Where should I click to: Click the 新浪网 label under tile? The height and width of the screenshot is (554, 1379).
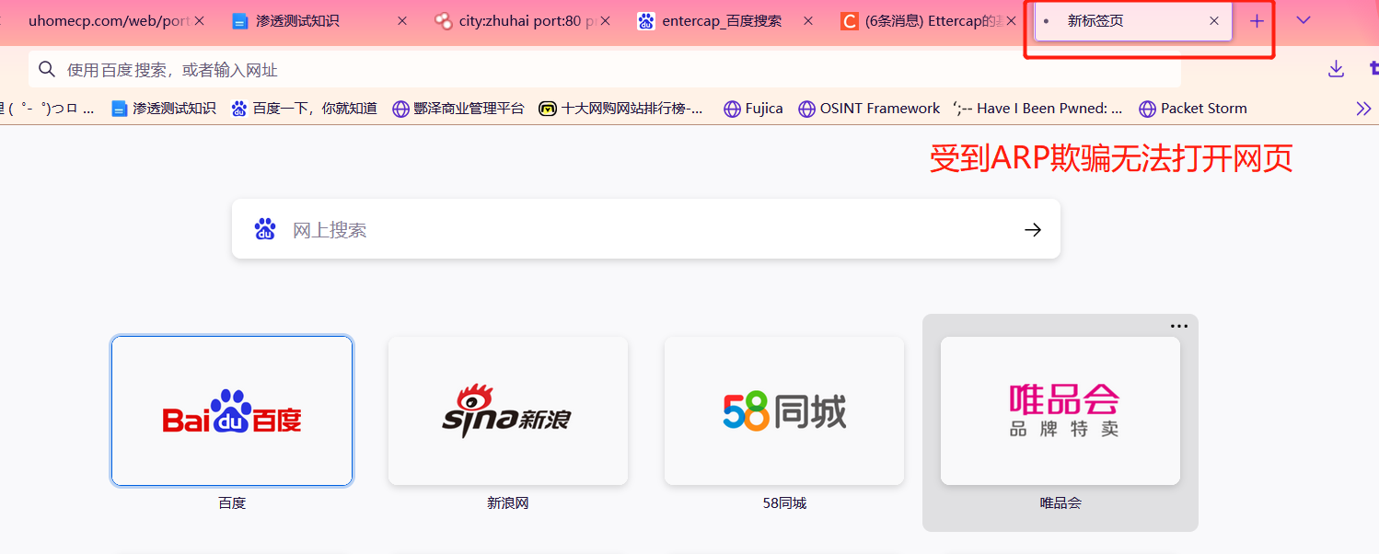click(x=508, y=503)
